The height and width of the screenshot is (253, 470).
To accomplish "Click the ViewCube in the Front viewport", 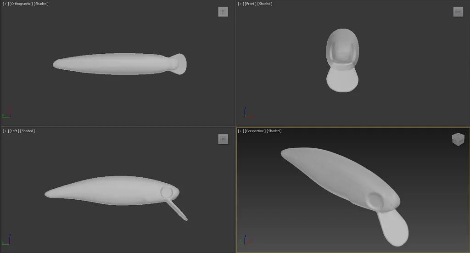I will tap(458, 12).
